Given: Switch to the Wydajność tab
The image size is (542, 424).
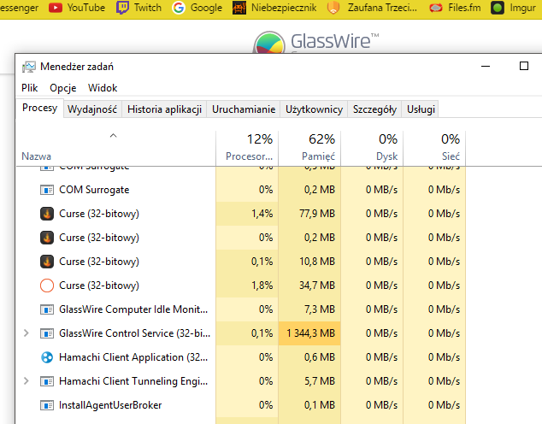Looking at the screenshot, I should (92, 109).
